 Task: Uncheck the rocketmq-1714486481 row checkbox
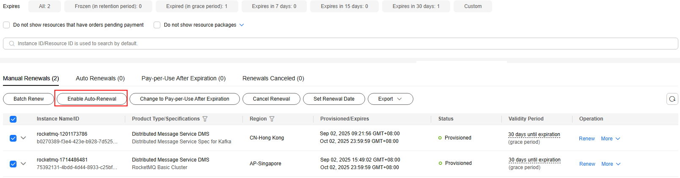click(x=13, y=164)
